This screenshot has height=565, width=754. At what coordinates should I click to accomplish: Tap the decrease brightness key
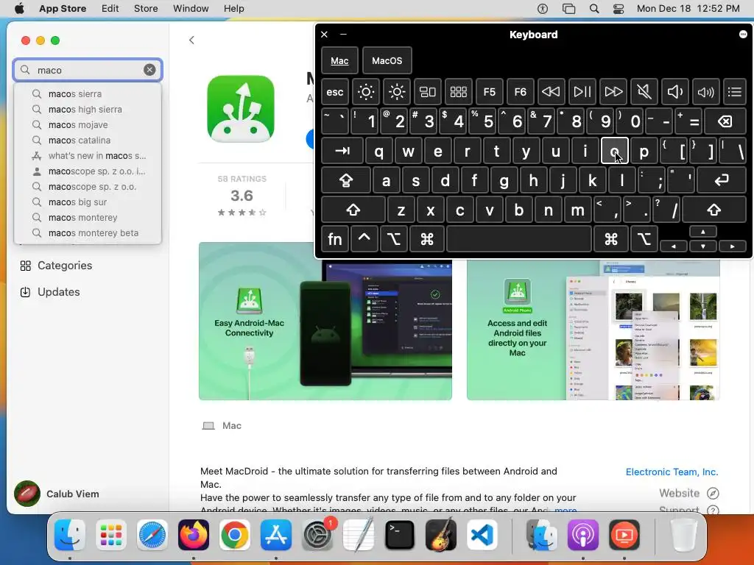[x=365, y=92]
